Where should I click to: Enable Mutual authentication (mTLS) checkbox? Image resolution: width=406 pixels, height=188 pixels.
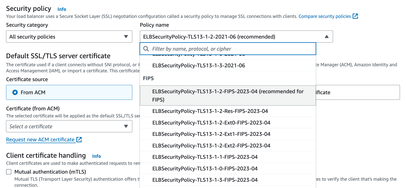[x=9, y=172]
